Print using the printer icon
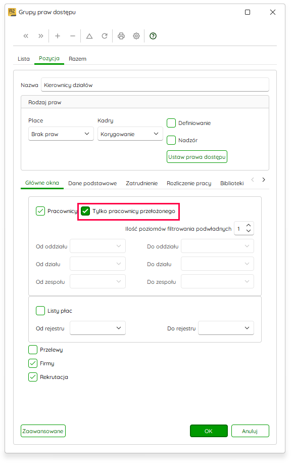The width and height of the screenshot is (294, 465). click(121, 36)
